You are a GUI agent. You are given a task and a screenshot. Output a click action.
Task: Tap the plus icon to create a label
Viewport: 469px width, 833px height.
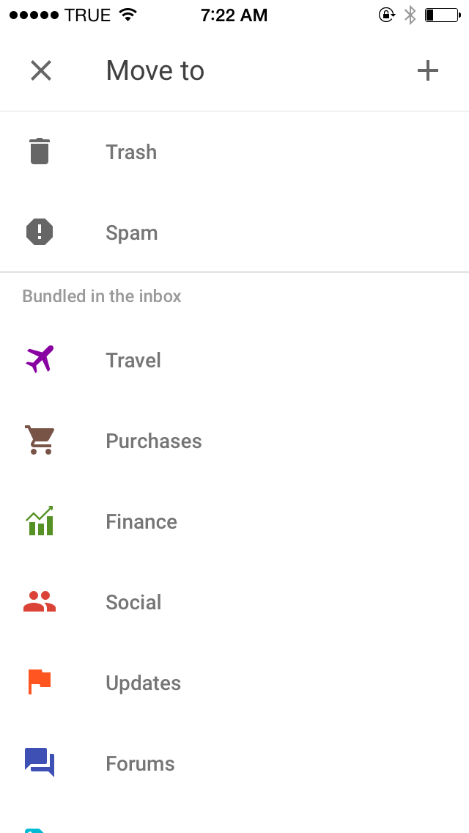428,70
